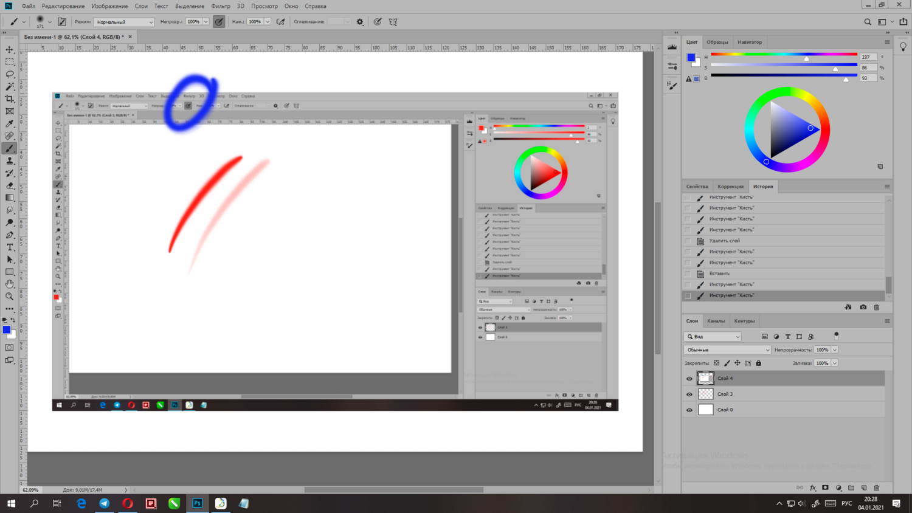Open the Фильтр menu
The width and height of the screenshot is (912, 513).
tap(221, 6)
